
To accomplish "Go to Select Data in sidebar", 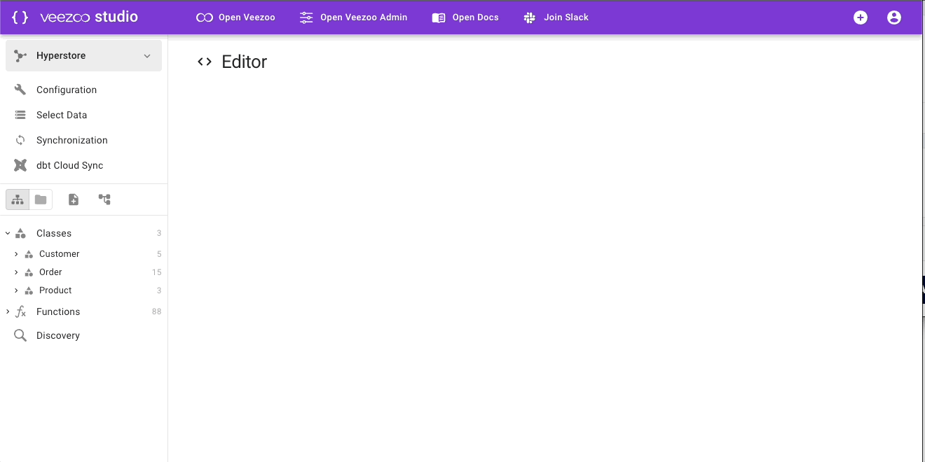I will 62,115.
